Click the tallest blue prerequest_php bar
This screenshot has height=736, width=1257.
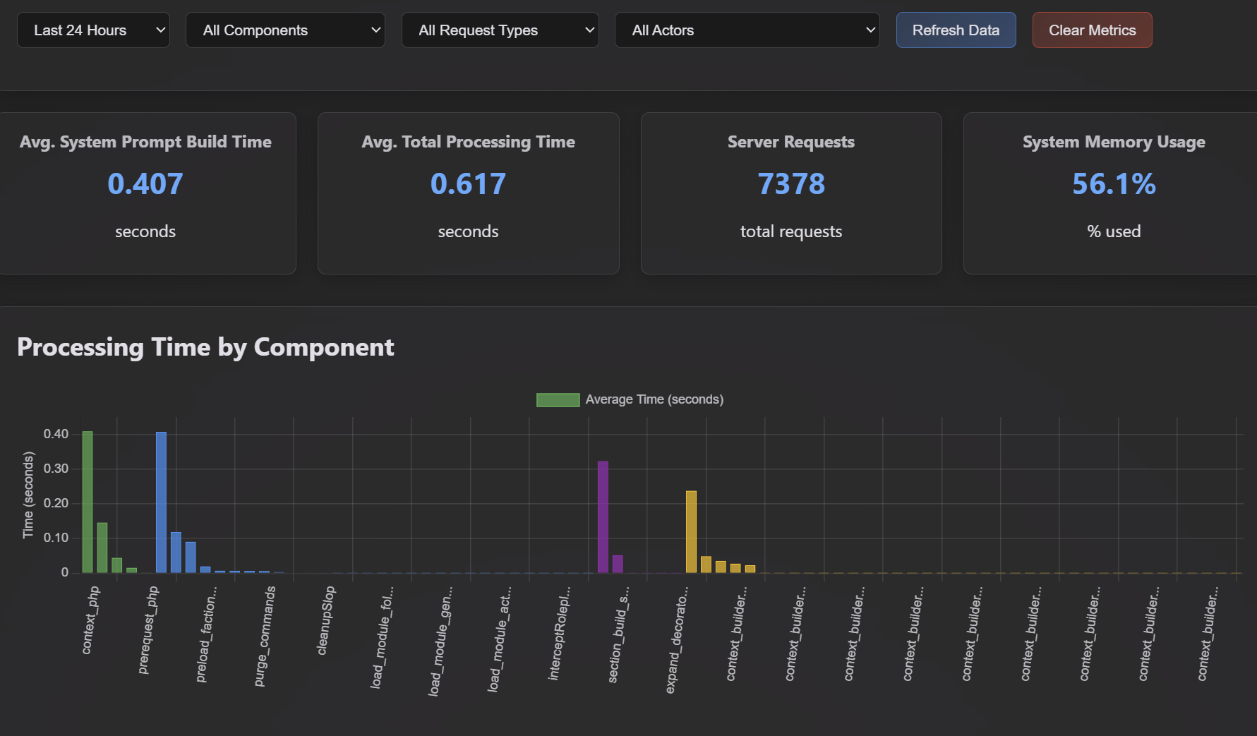tap(161, 502)
